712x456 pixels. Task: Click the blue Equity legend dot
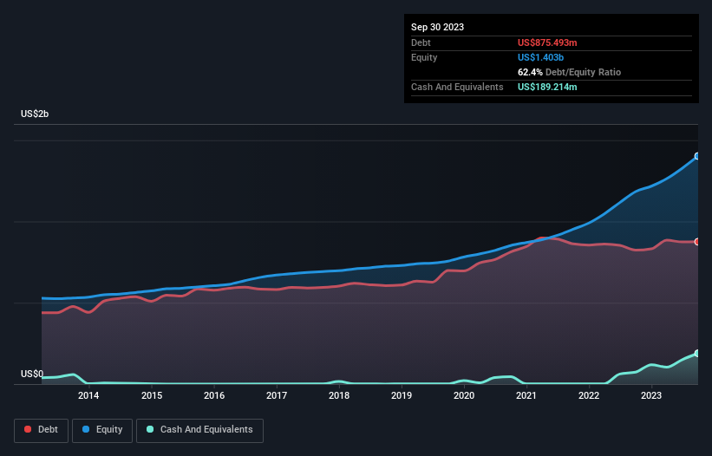[86, 429]
